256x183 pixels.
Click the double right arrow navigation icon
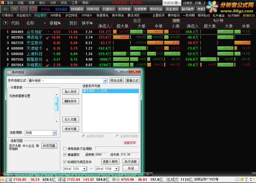click(15, 9)
